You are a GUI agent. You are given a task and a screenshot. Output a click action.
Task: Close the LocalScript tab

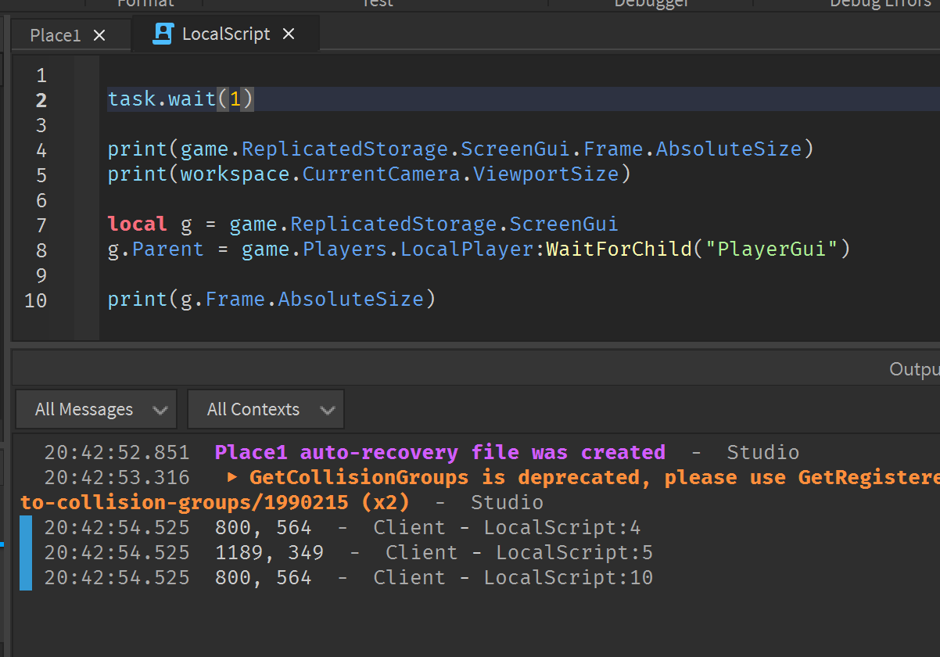click(289, 34)
